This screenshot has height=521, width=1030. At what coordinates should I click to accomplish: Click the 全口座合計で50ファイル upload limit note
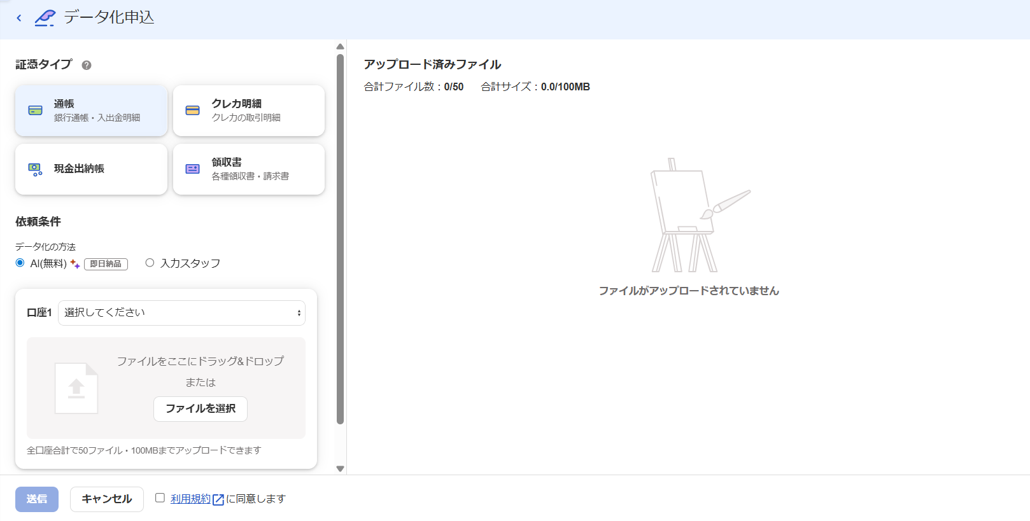pyautogui.click(x=144, y=450)
